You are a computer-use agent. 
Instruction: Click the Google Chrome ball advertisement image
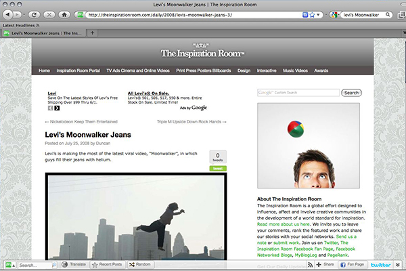point(309,146)
